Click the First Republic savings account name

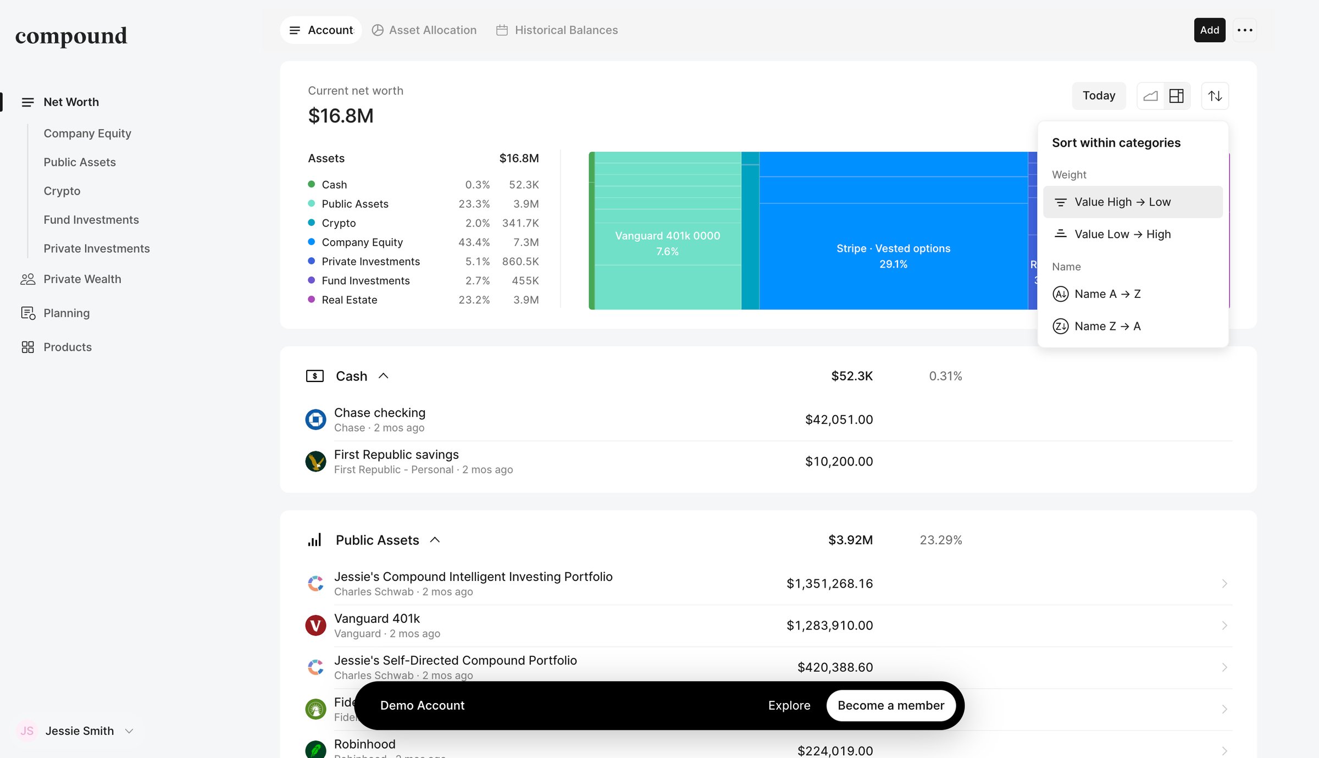pos(396,455)
